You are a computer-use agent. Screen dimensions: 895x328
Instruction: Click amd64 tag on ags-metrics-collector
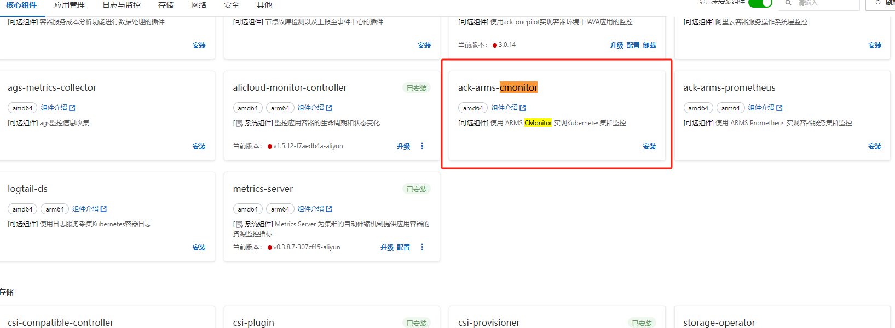[x=22, y=108]
